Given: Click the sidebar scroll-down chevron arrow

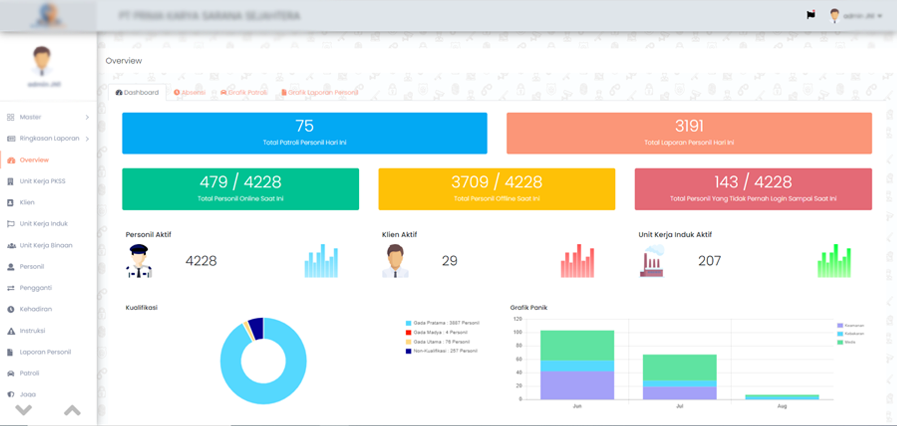Looking at the screenshot, I should (x=23, y=409).
